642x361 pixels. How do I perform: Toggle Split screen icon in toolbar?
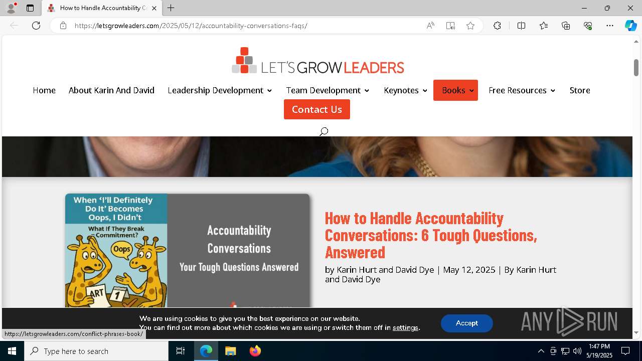(x=521, y=26)
